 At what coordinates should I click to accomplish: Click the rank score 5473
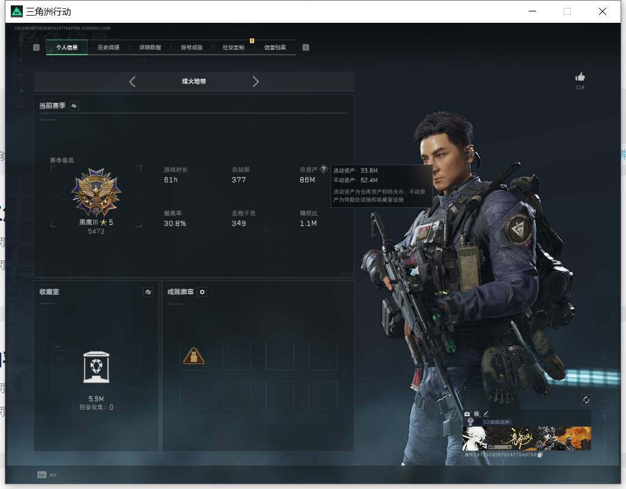96,232
